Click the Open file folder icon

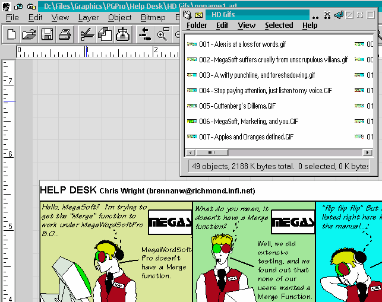point(29,34)
